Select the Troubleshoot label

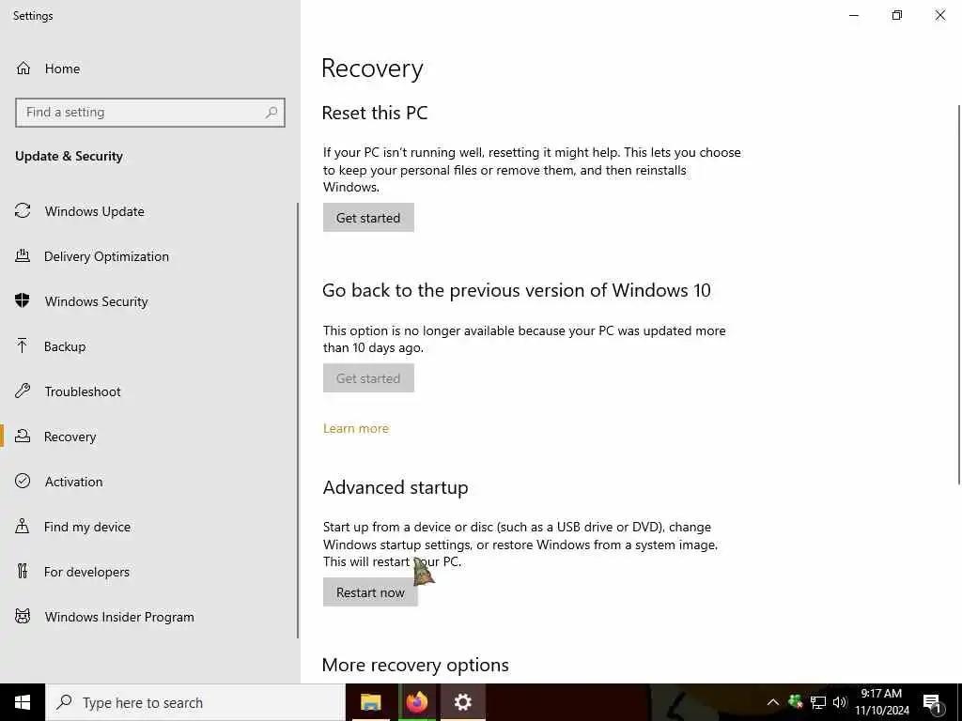pyautogui.click(x=83, y=391)
